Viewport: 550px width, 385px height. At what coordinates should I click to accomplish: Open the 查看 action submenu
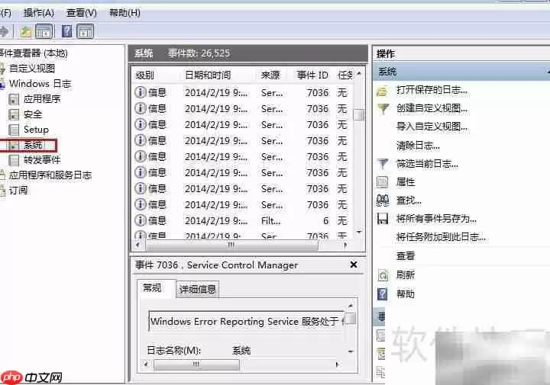point(406,256)
